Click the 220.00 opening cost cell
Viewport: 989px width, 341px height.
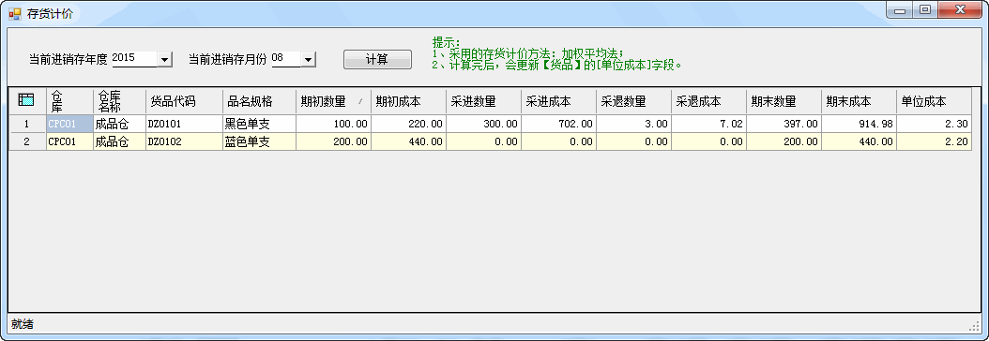pos(409,124)
